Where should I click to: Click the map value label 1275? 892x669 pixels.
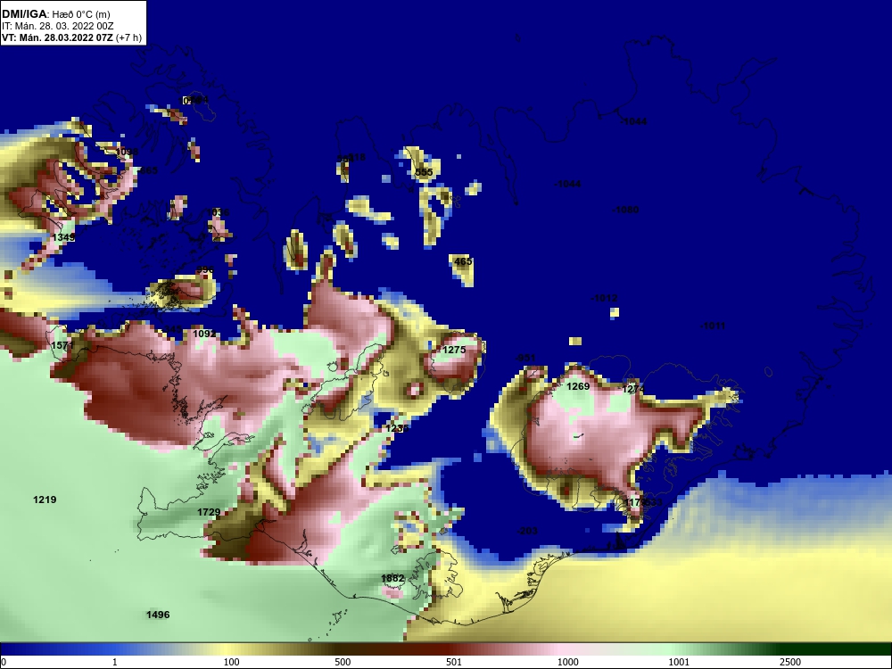point(454,350)
